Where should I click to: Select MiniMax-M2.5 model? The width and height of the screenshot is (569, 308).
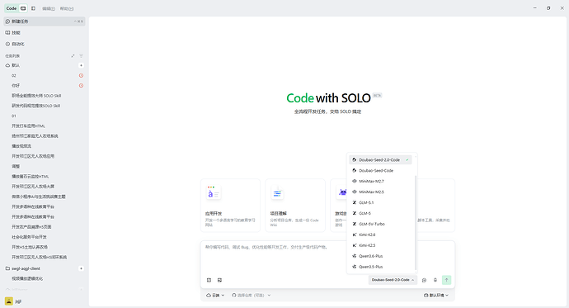point(380,192)
